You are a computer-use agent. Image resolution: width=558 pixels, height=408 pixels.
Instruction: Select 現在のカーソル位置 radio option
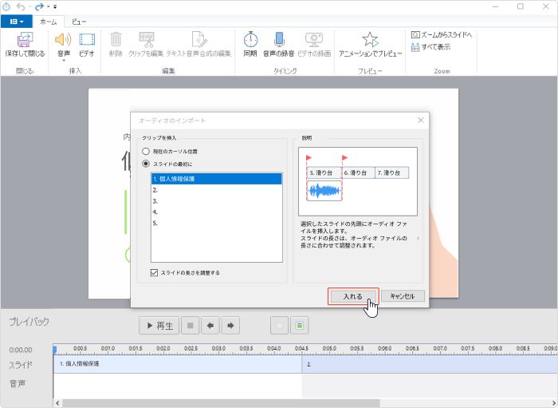pyautogui.click(x=146, y=151)
